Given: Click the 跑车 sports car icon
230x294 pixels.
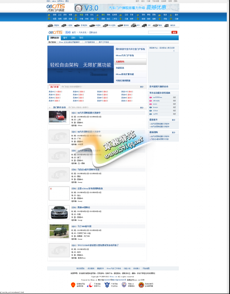Looking at the screenshot, I should pos(155,25).
